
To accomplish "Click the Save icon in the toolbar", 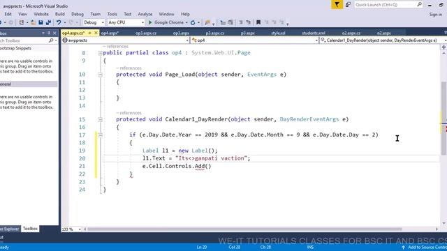I will pos(41,22).
